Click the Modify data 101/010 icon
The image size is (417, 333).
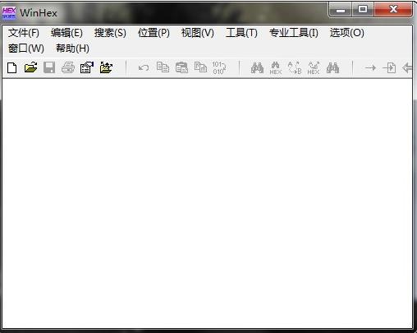pos(219,67)
